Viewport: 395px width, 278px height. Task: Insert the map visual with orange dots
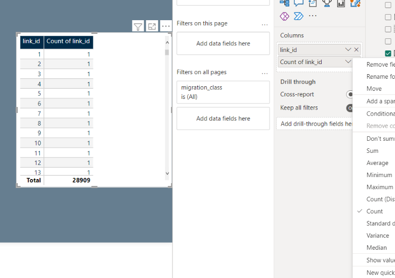(x=355, y=3)
